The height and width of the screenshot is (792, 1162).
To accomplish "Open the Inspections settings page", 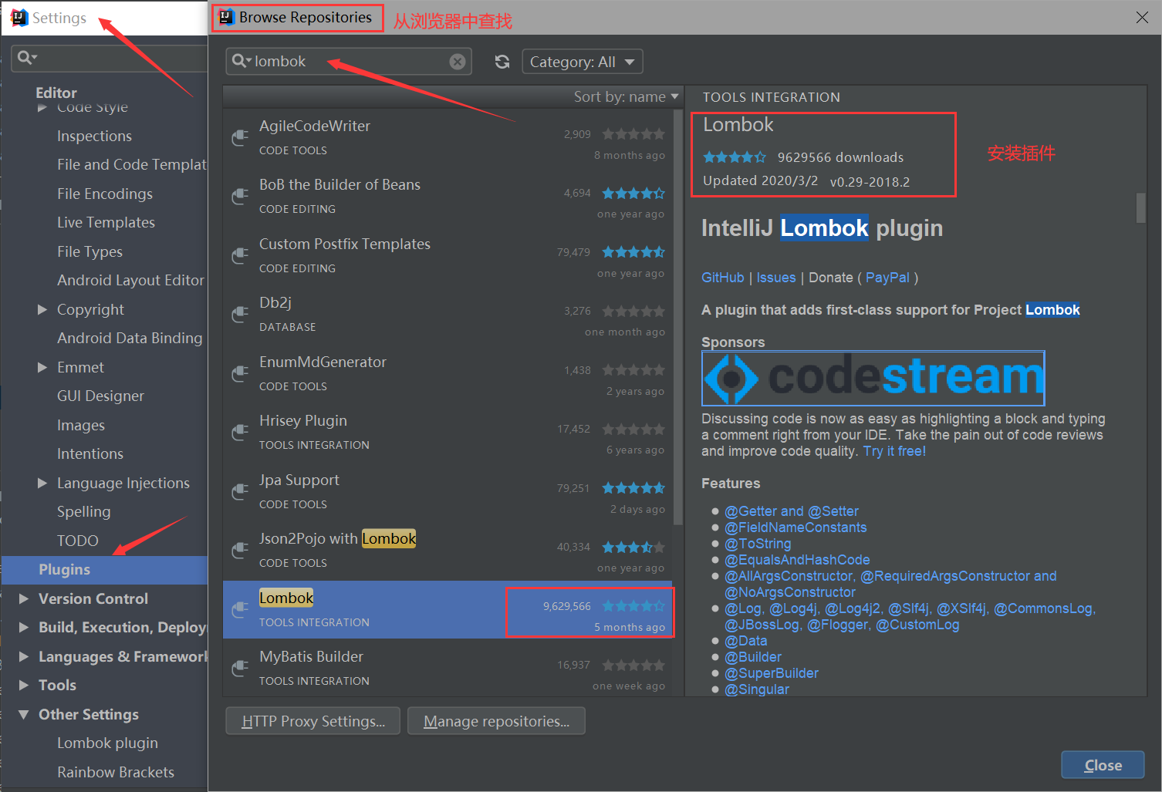I will click(94, 136).
